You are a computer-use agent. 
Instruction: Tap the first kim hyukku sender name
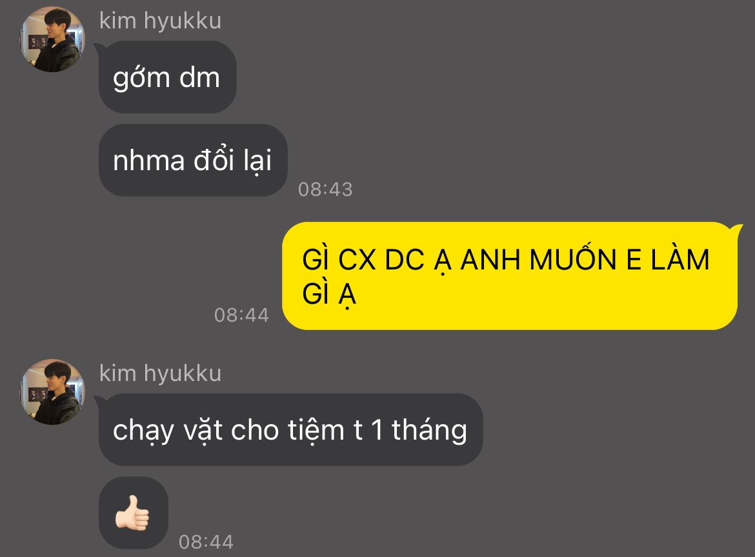[160, 21]
